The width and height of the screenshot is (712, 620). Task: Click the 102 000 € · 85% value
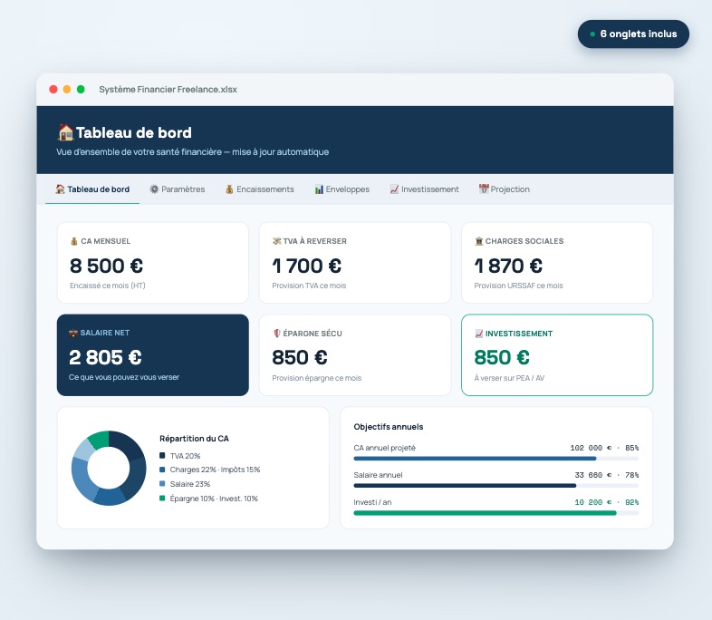(x=604, y=448)
